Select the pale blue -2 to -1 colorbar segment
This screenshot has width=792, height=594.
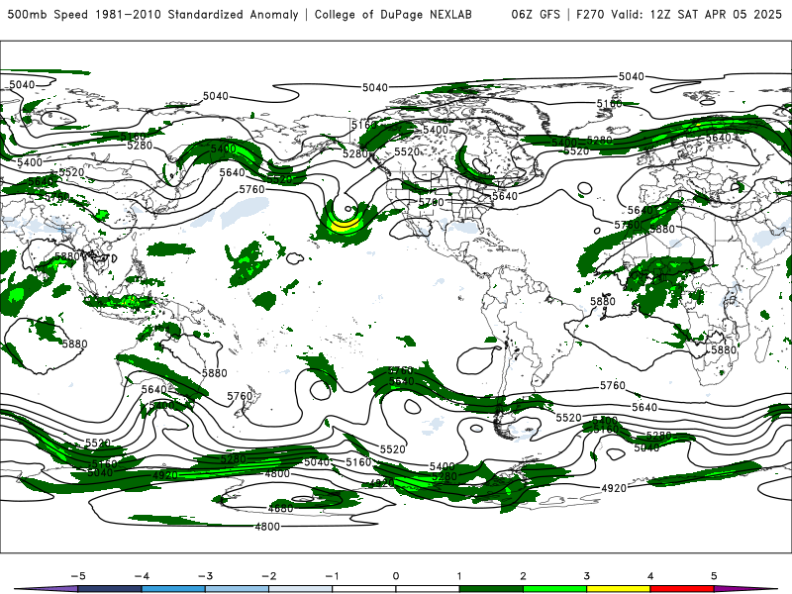pos(301,589)
